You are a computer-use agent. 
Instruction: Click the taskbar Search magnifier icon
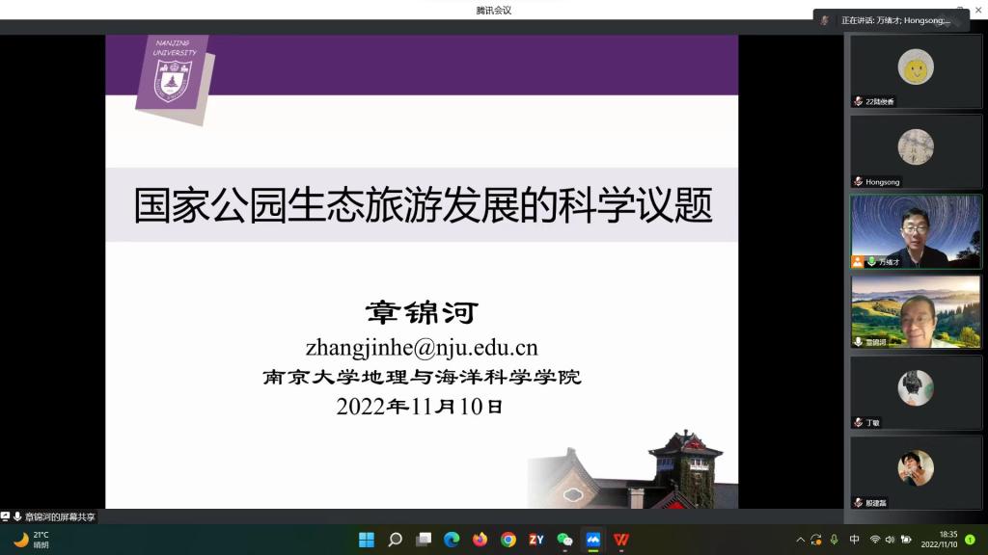pyautogui.click(x=395, y=540)
